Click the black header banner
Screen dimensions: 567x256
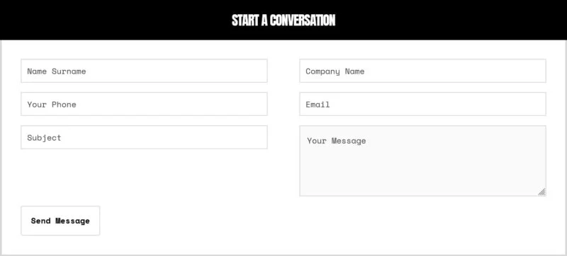[x=283, y=20]
